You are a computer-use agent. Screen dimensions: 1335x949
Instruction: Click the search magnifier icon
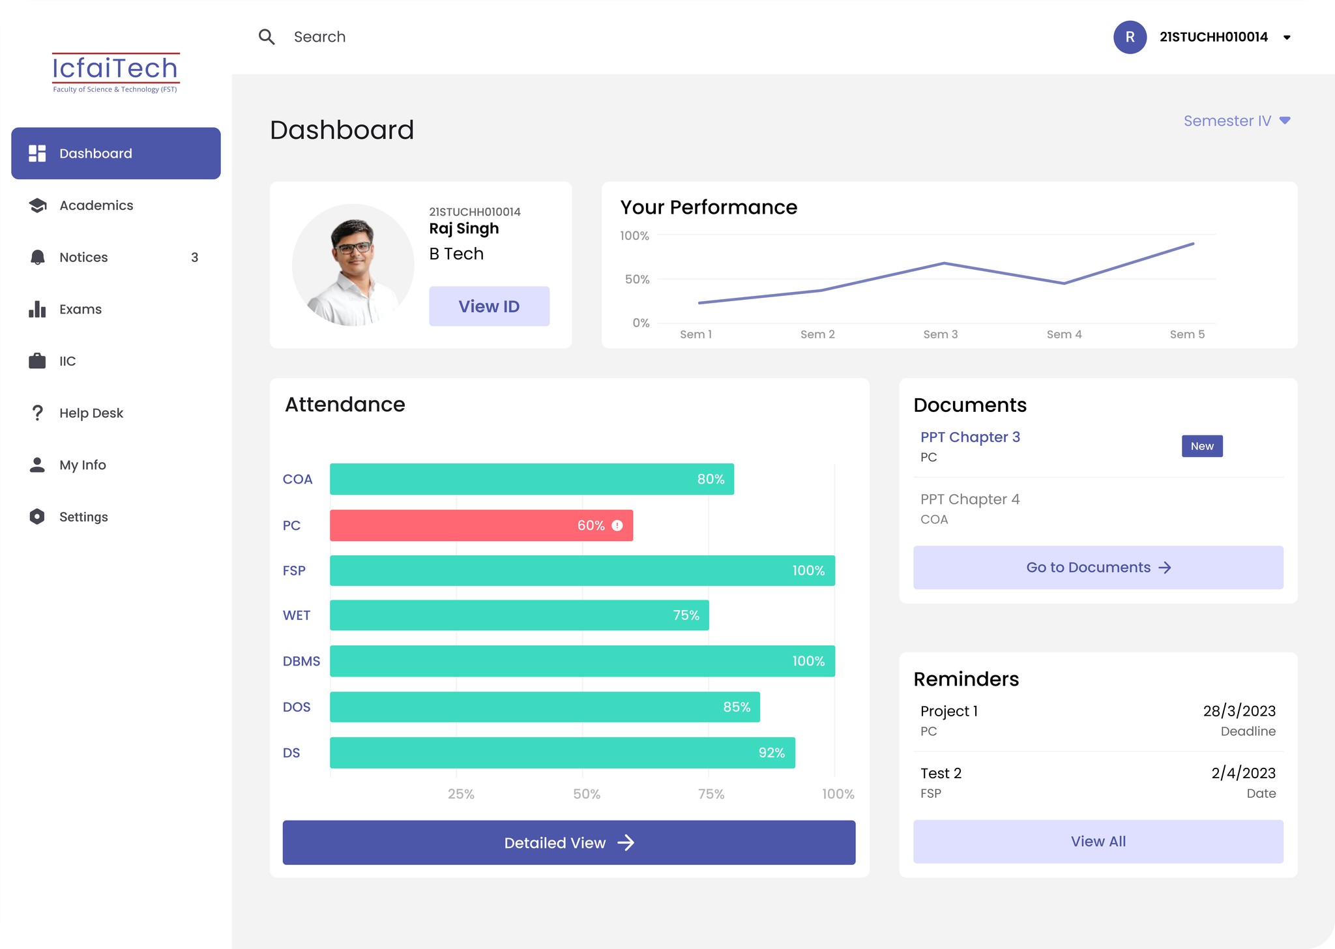tap(267, 37)
